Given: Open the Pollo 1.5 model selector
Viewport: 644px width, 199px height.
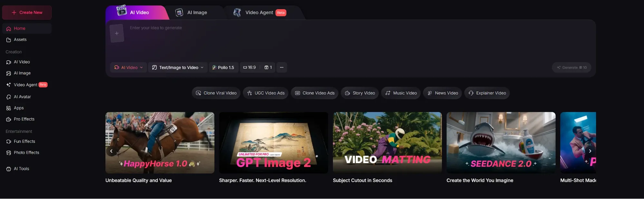Looking at the screenshot, I should coord(224,67).
